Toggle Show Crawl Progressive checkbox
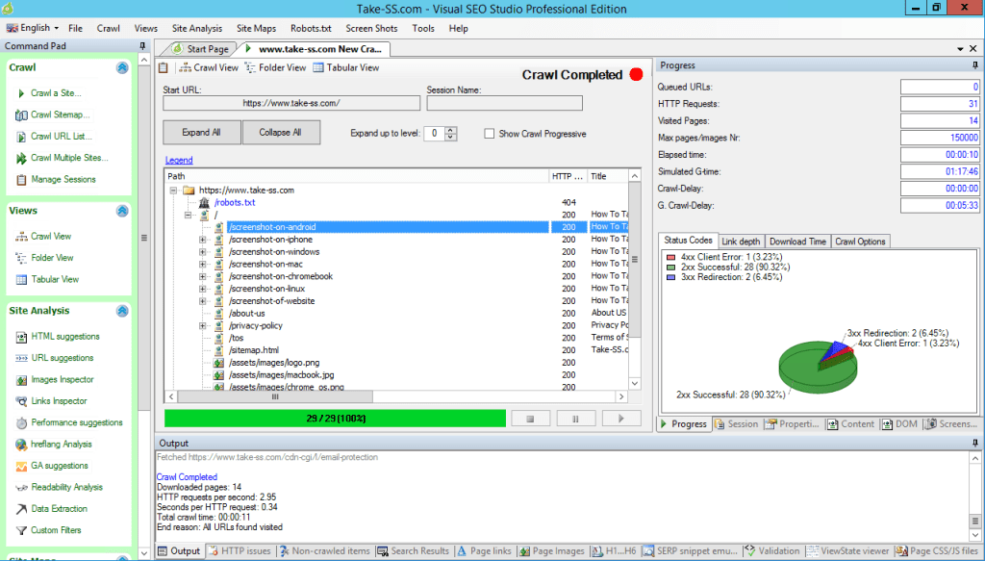Screen dimensions: 985x561 tap(490, 134)
